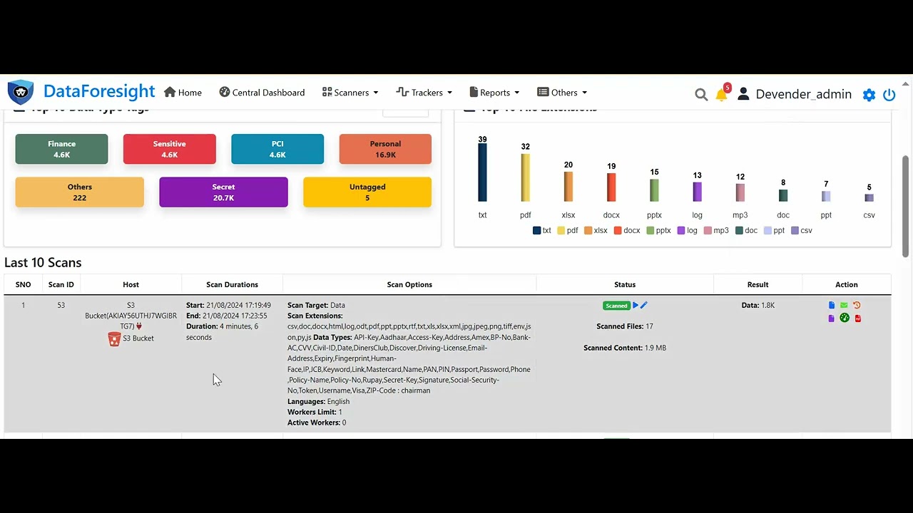Click purple document icon in Action column
This screenshot has height=513, width=913.
(x=832, y=318)
